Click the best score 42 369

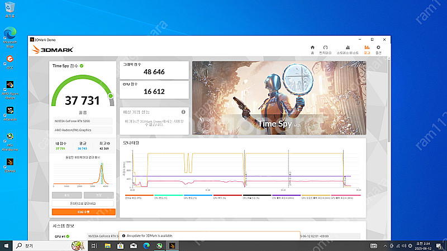click(x=104, y=148)
